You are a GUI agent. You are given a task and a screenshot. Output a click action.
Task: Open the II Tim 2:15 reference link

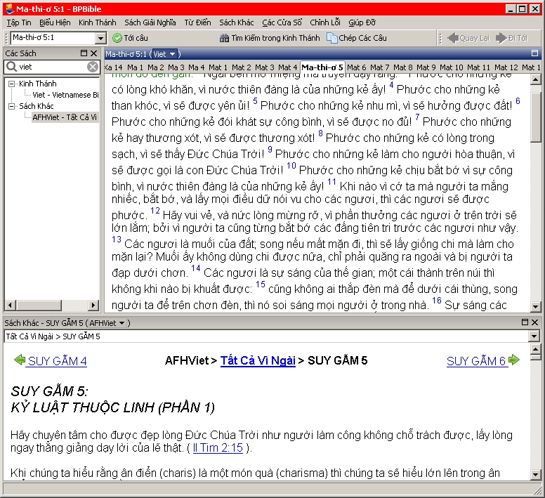218,448
